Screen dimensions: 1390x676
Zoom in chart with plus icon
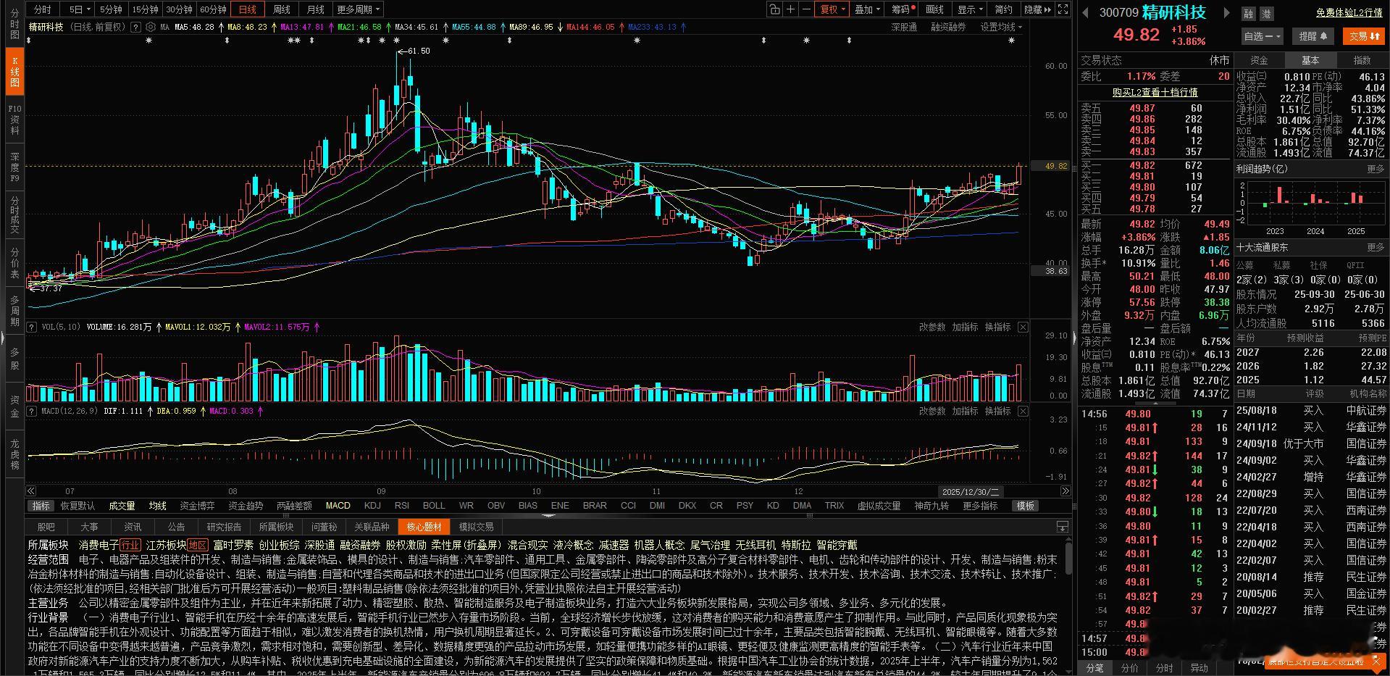tap(791, 9)
